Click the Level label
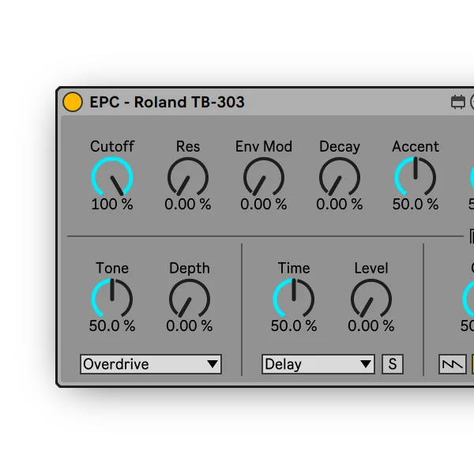This screenshot has width=474, height=474. pyautogui.click(x=371, y=268)
